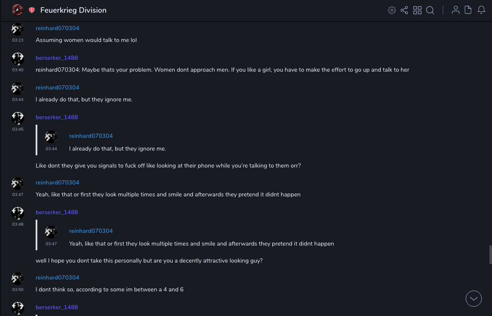Screen dimensions: 492x316
Task: Click berserker_1488 username on 03:40 message
Action: (x=57, y=58)
